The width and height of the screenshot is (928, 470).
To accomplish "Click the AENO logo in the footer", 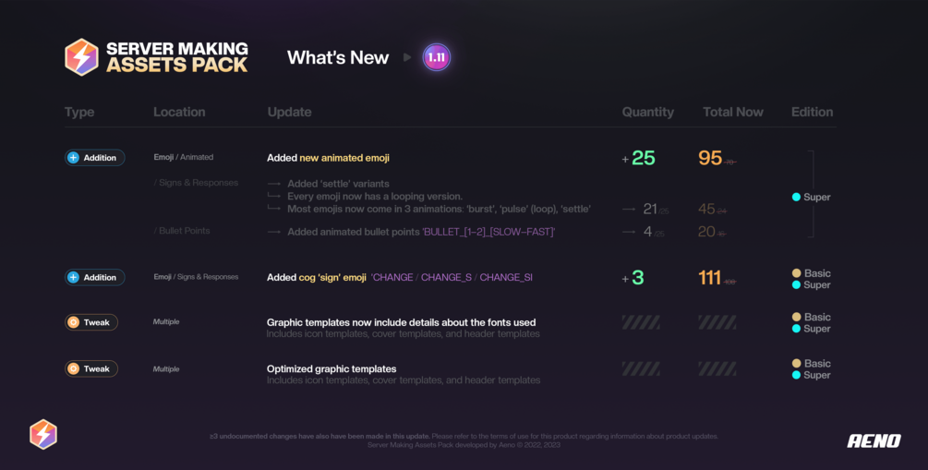I will click(874, 440).
